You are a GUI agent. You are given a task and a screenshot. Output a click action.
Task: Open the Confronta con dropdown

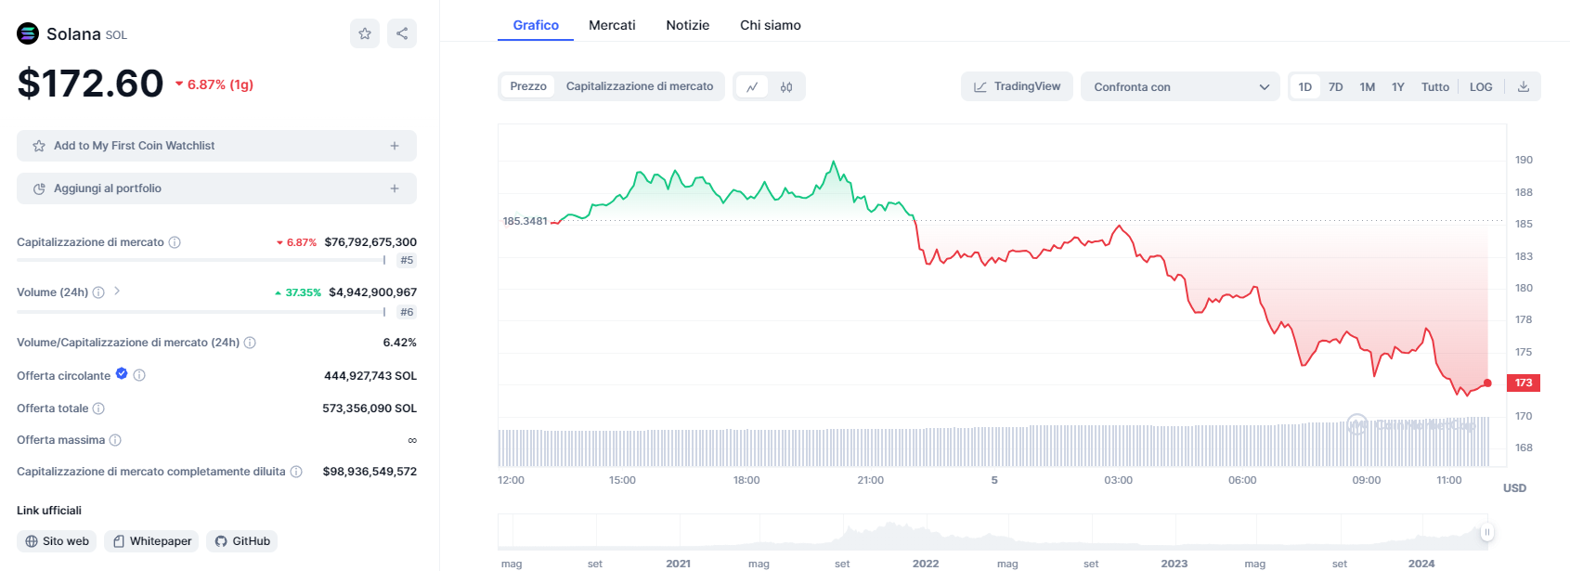point(1180,86)
